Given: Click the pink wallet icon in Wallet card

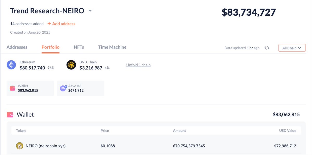Looking at the screenshot, I should click(x=12, y=88).
